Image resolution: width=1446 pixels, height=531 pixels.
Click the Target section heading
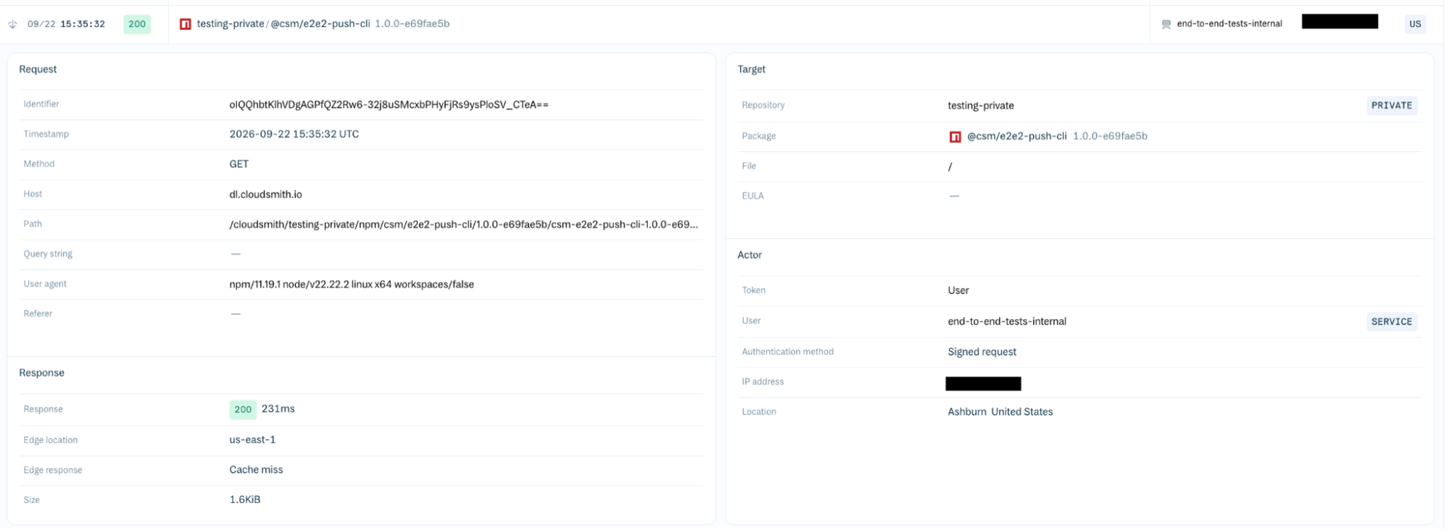pyautogui.click(x=751, y=69)
